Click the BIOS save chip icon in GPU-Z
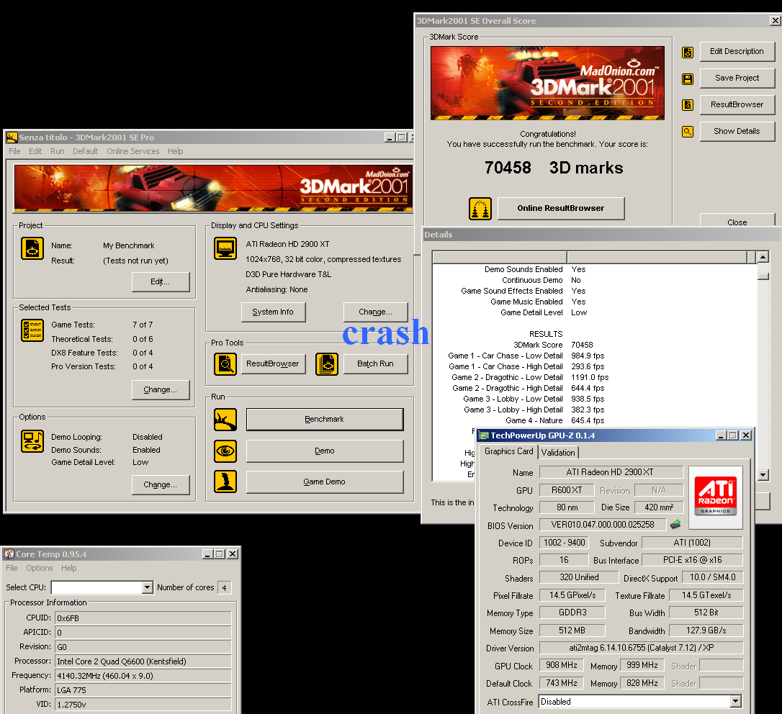The width and height of the screenshot is (782, 714). coord(675,525)
